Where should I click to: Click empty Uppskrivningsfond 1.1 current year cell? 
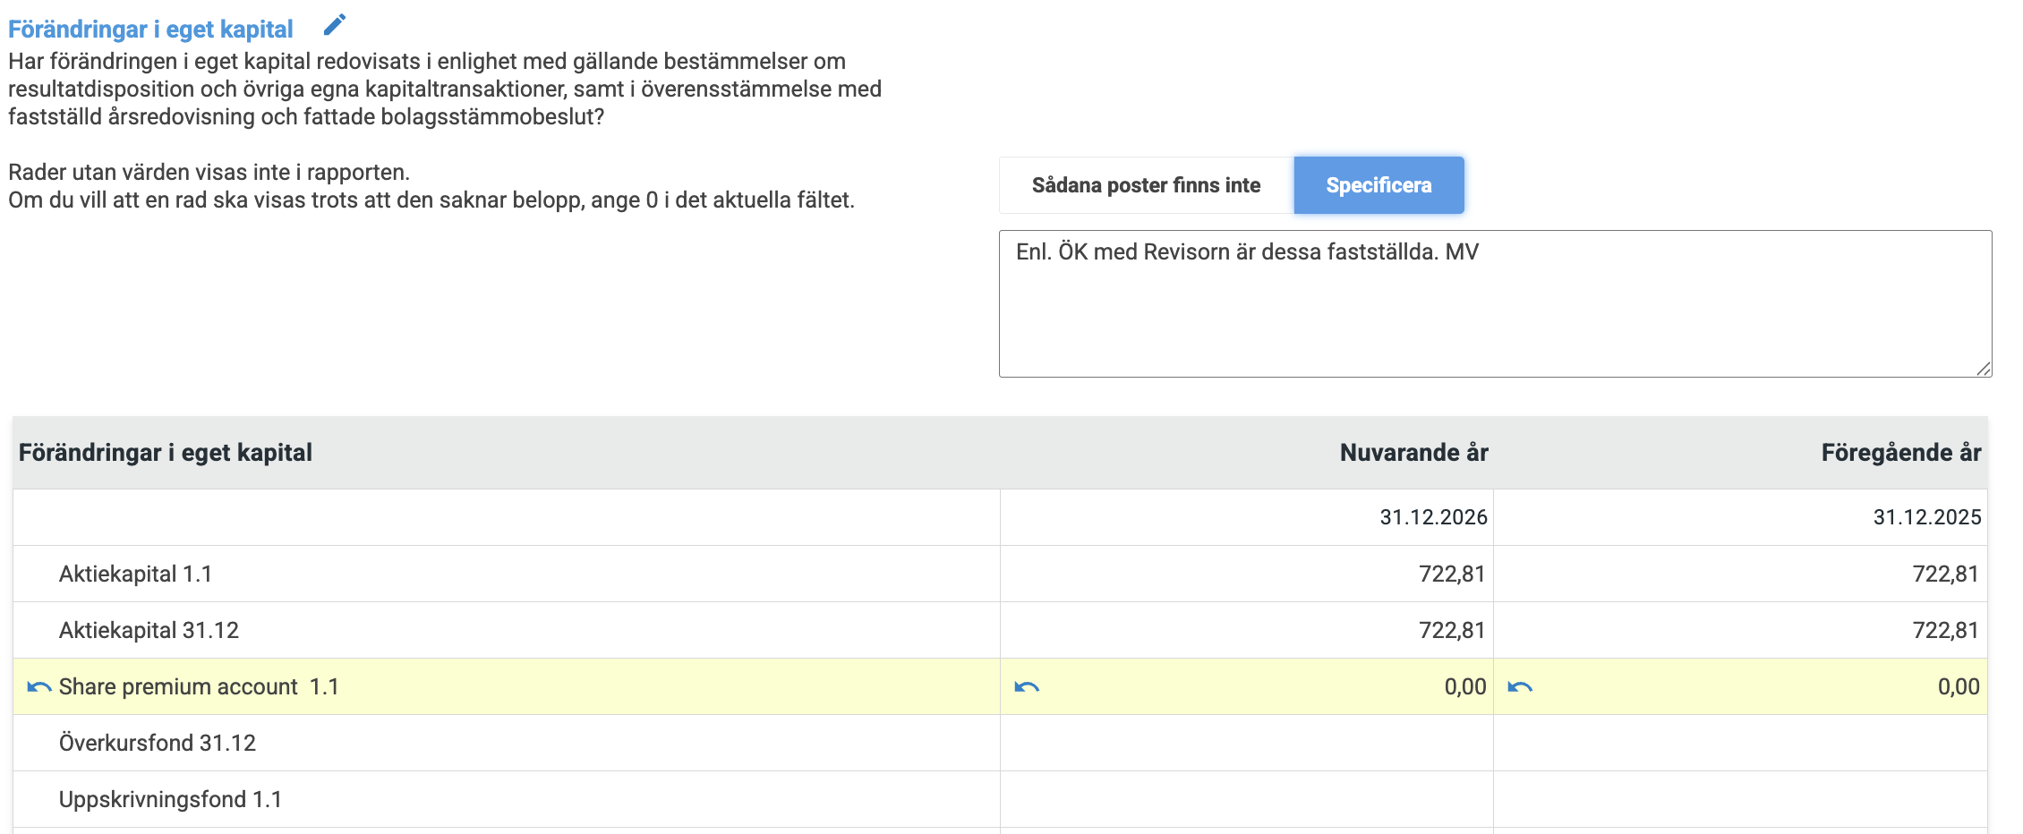coord(1246,799)
